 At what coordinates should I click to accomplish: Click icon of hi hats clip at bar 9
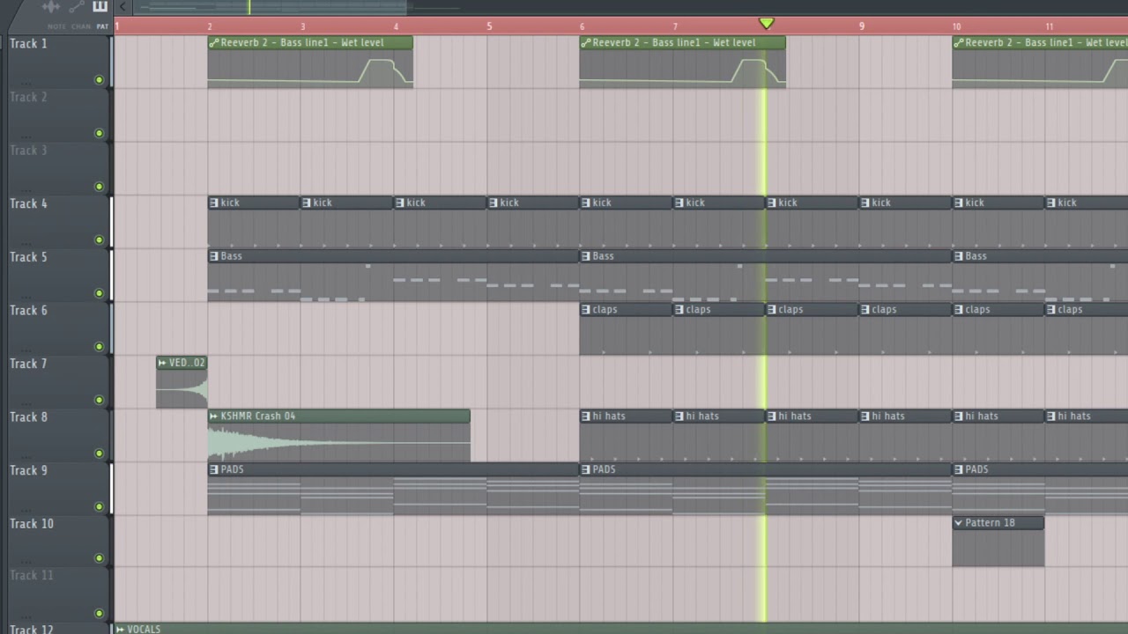865,417
